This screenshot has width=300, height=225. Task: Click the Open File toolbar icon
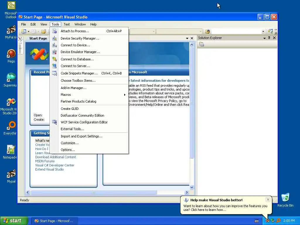point(44,31)
